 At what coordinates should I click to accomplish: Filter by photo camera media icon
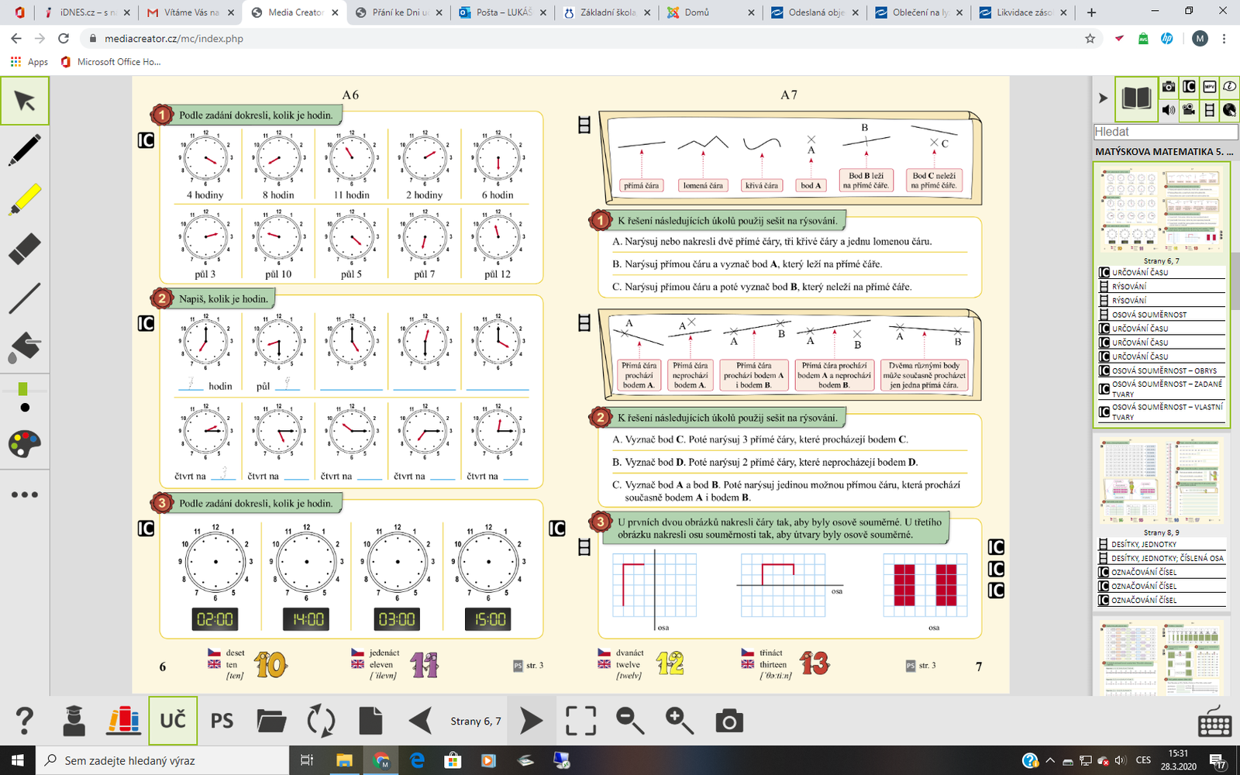(x=1169, y=87)
